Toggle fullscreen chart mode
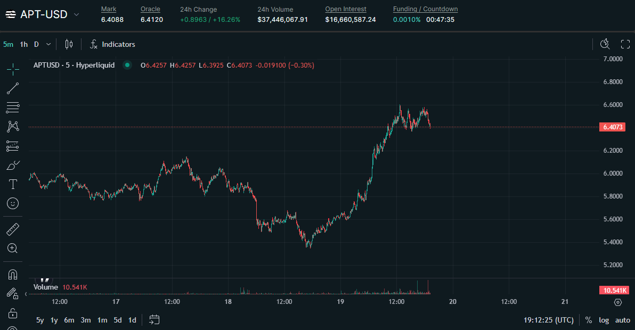Screen dimensions: 635x330 coord(625,44)
